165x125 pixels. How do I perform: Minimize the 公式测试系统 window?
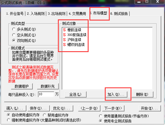tap(139, 2)
